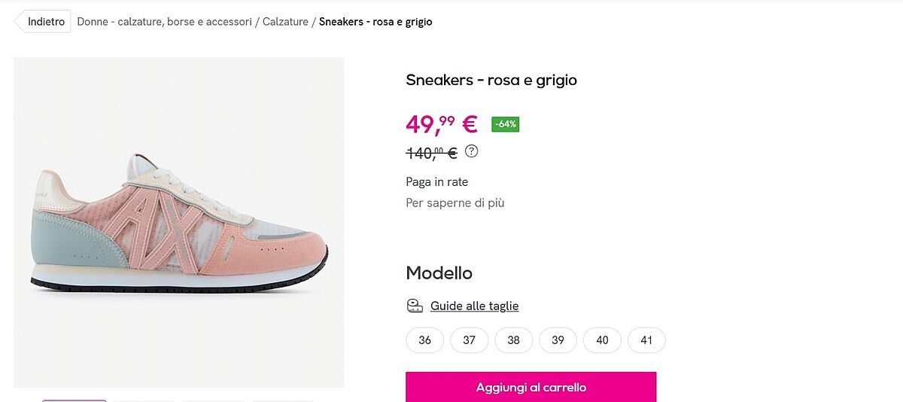Viewport: 903px width, 402px height.
Task: Click the measuring tape size guide icon
Action: click(415, 306)
